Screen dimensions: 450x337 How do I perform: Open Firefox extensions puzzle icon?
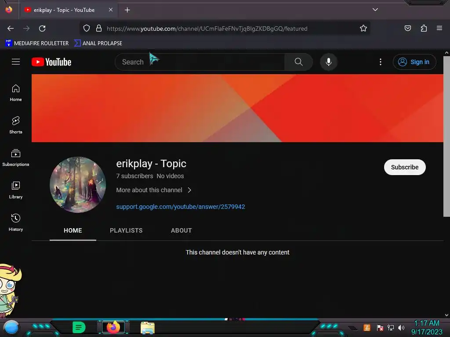pos(424,29)
